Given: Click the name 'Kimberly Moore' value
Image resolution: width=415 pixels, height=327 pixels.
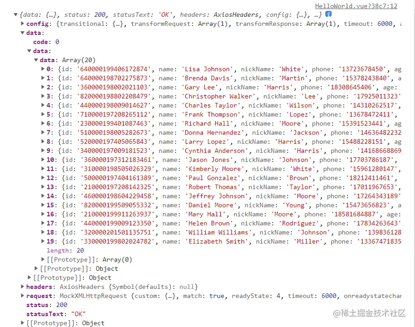Looking at the screenshot, I should tap(215, 169).
